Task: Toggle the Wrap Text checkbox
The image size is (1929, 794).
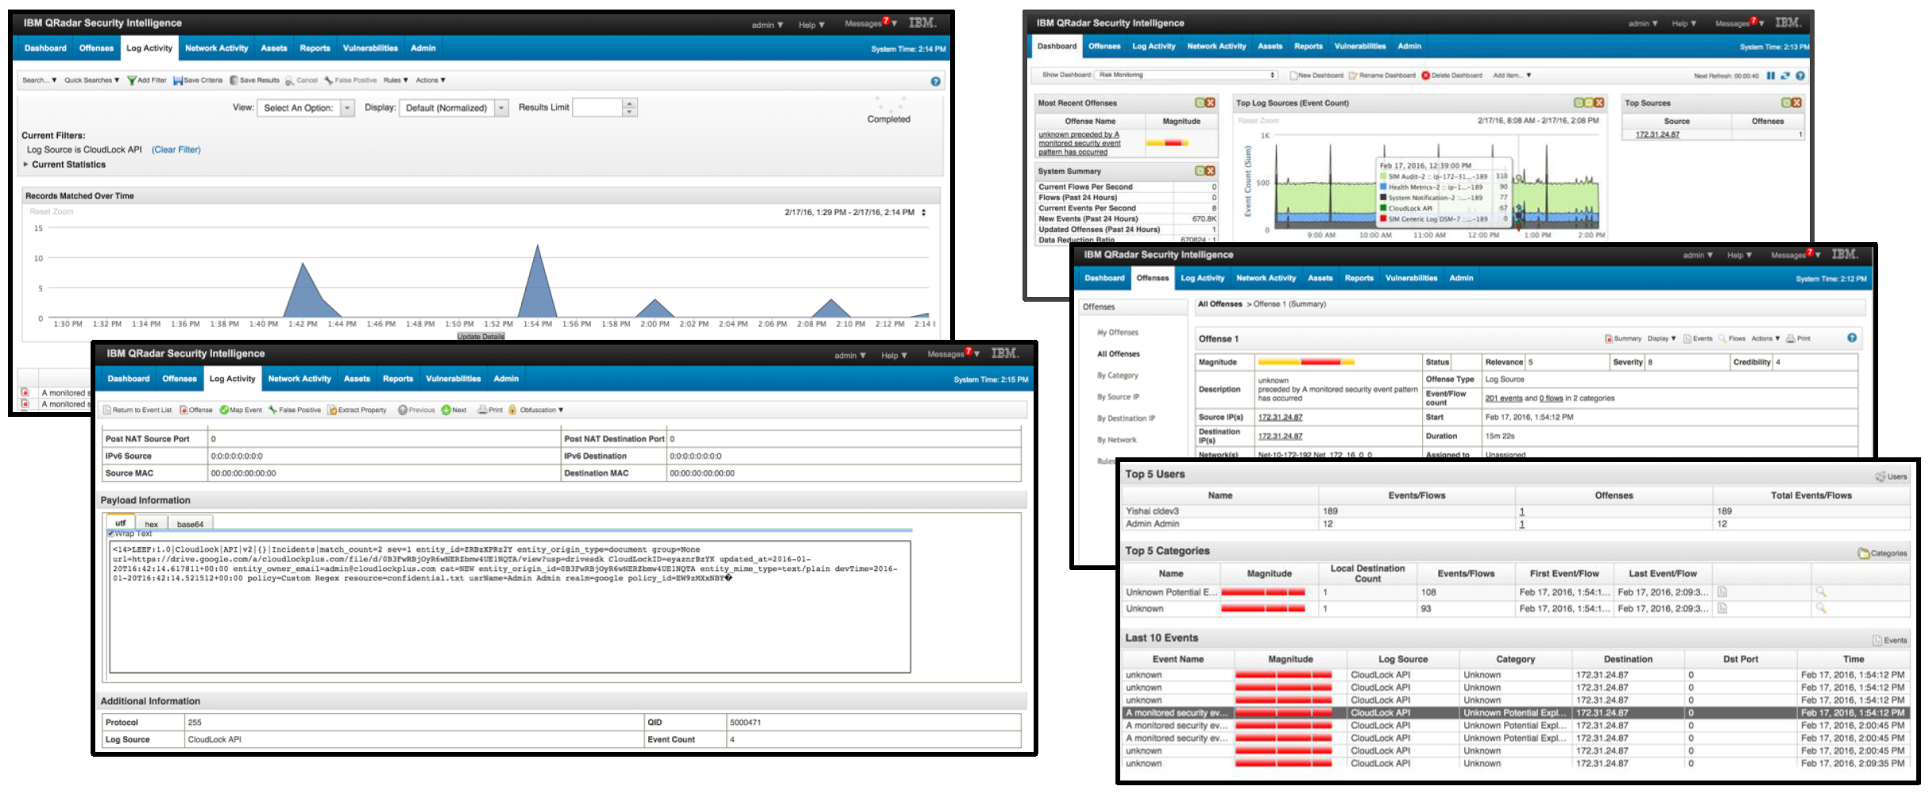Action: tap(111, 534)
